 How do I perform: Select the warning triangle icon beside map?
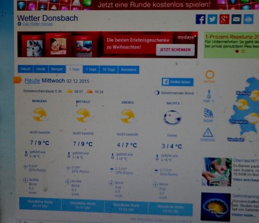[208, 132]
